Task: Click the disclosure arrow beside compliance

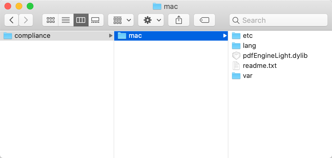Action: (111, 36)
